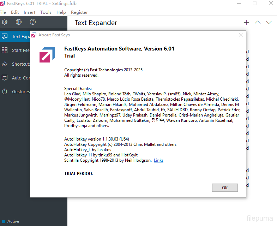277x226 pixels.
Task: Open the Insert menu
Action: coord(29,12)
